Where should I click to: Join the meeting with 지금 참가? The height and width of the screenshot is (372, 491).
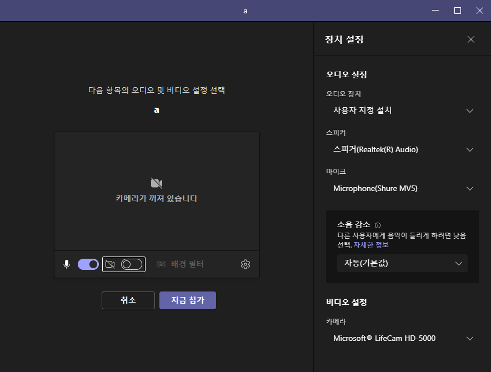[188, 300]
